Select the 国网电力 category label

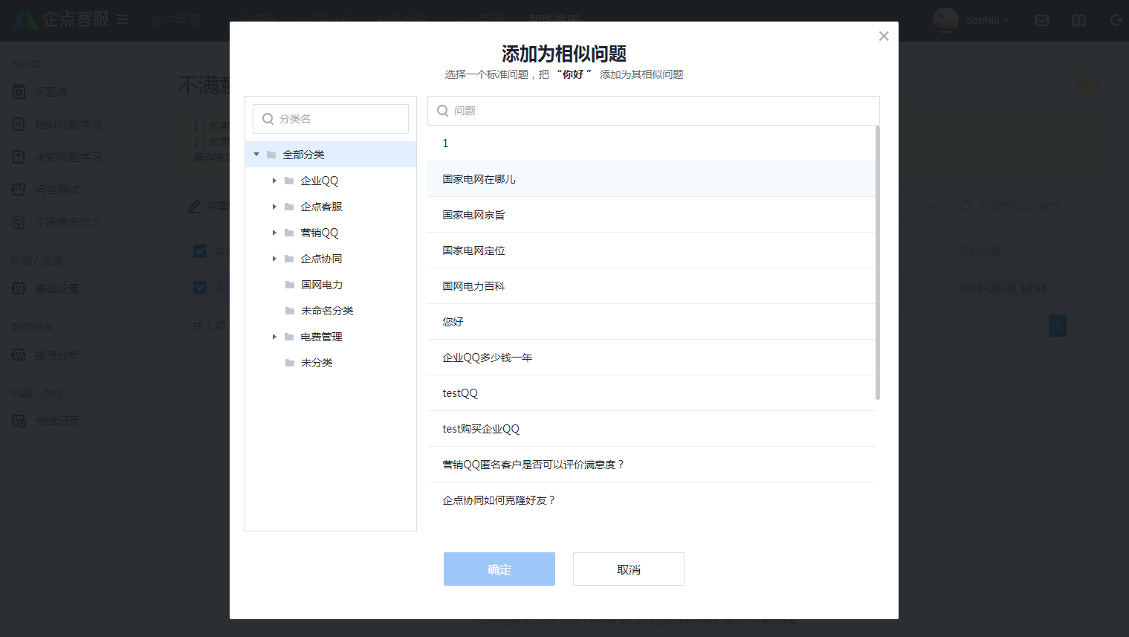pos(322,285)
